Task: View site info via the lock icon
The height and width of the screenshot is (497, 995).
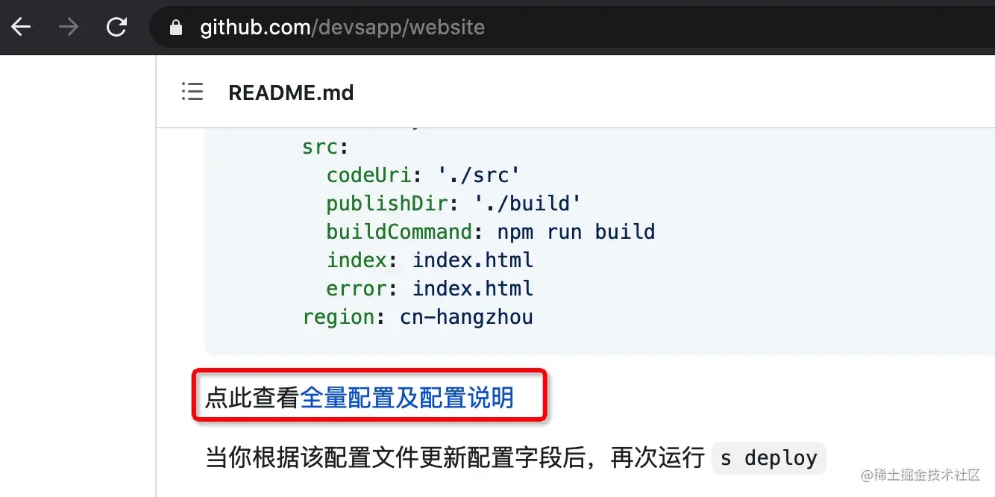Action: point(176,28)
